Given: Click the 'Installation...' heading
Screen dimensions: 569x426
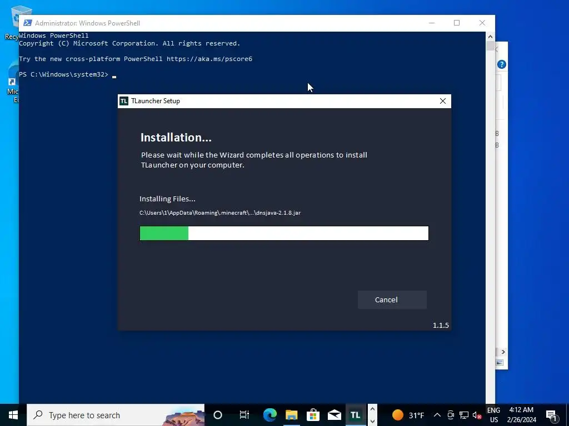Looking at the screenshot, I should (176, 138).
